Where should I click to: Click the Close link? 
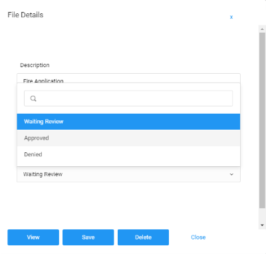tap(198, 237)
